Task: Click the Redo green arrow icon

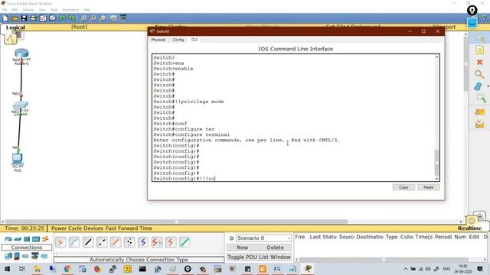Action: (72, 18)
